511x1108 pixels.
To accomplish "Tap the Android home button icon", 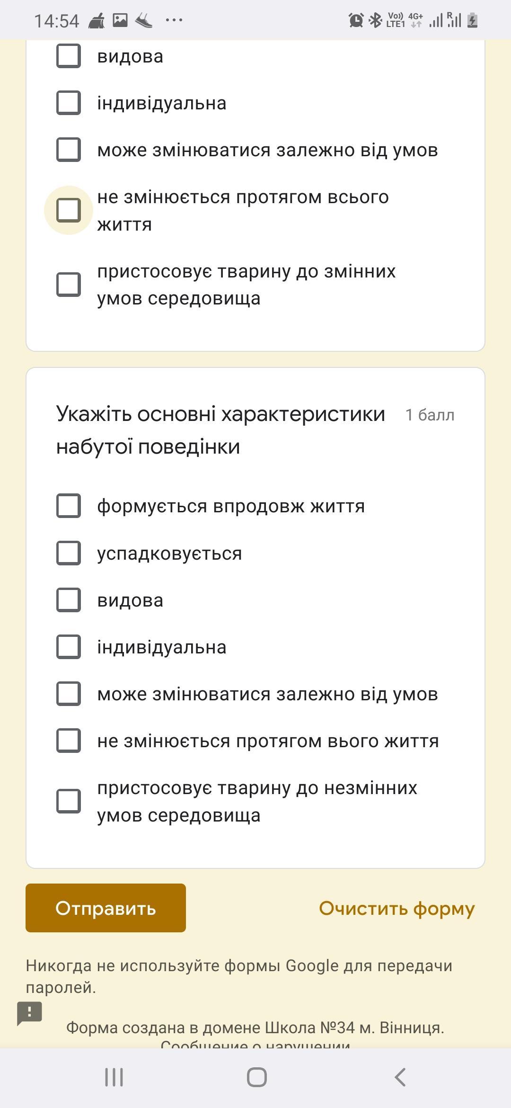I will point(256,1077).
